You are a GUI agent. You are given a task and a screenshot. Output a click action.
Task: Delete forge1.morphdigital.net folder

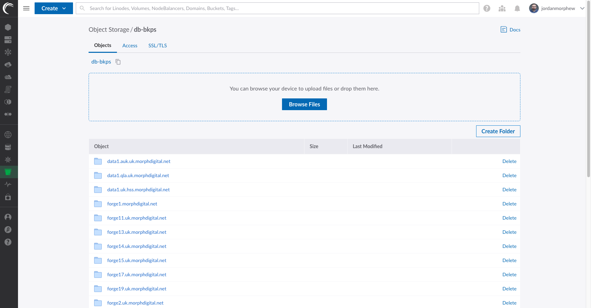pos(509,204)
